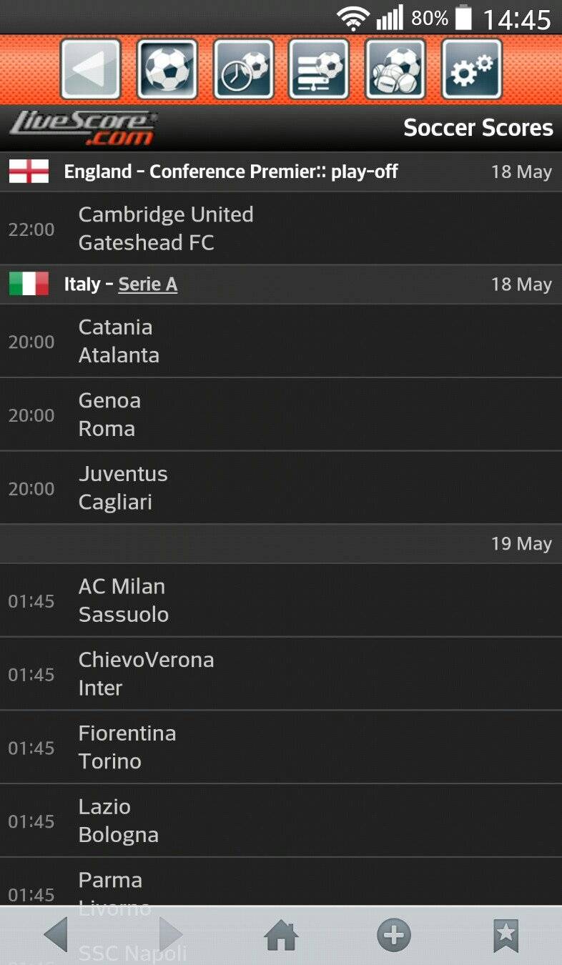562x965 pixels.
Task: Select the Genoa vs Roma fixture
Action: point(281,415)
